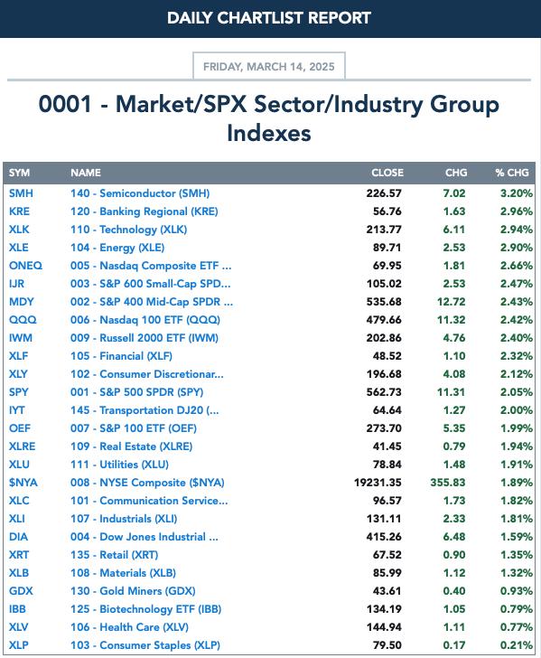Open 001 - S&P 500 SPDR (SPY)
The height and width of the screenshot is (658, 541).
coord(136,392)
